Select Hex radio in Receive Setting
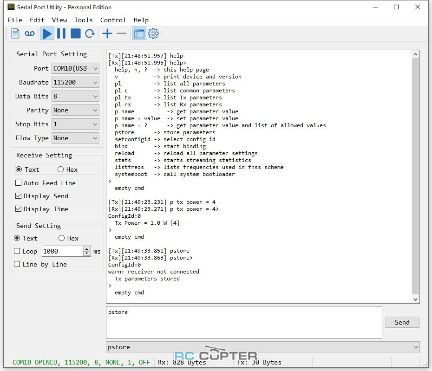Image resolution: width=432 pixels, height=371 pixels. pyautogui.click(x=61, y=169)
